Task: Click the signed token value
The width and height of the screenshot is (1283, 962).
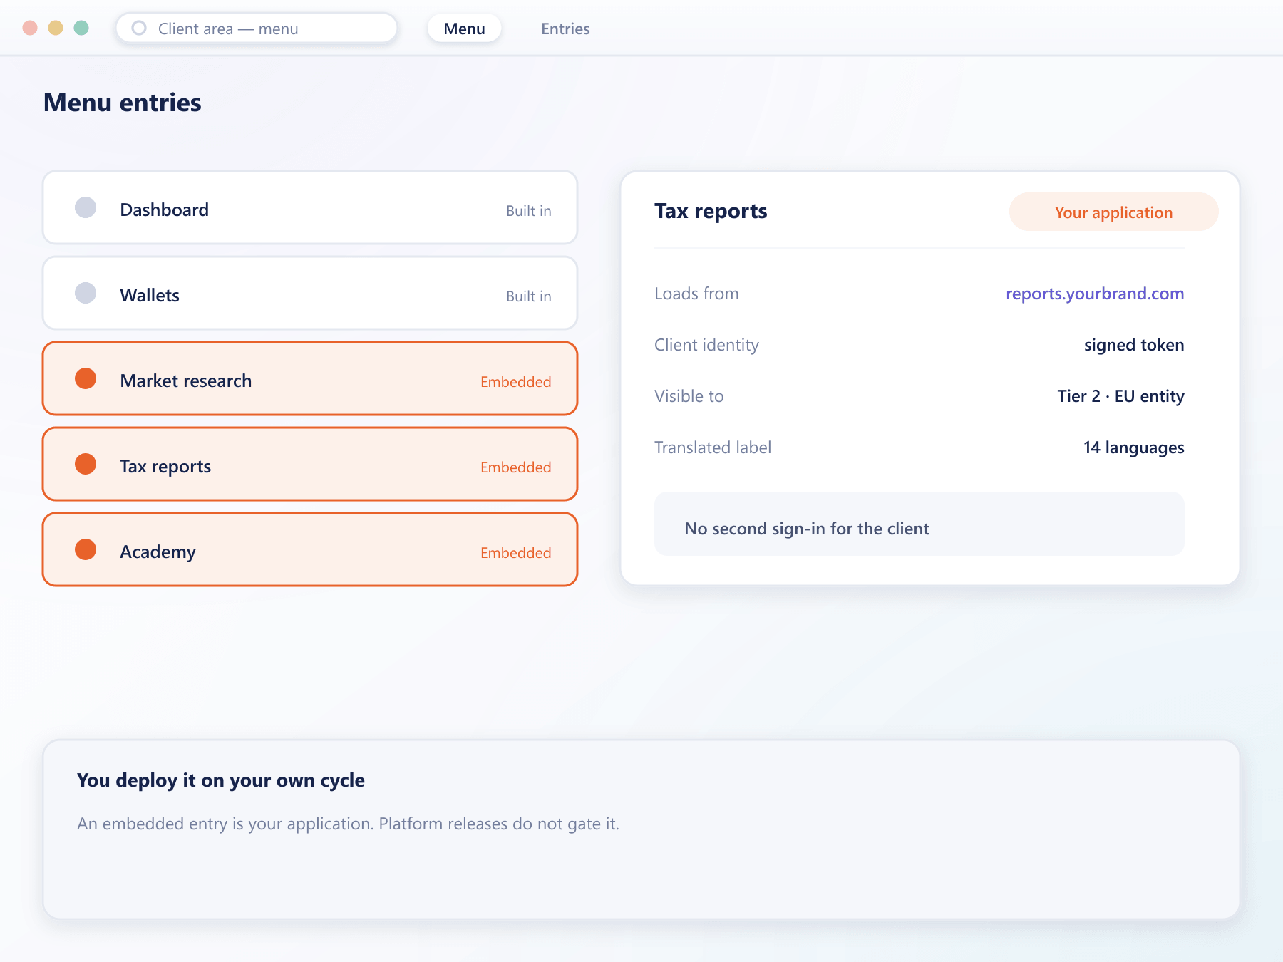Action: click(1134, 345)
